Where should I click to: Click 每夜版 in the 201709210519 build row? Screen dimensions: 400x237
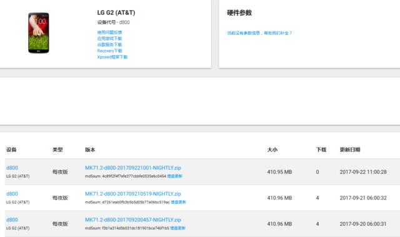[x=60, y=198]
